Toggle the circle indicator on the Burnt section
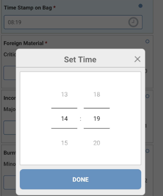The width and height of the screenshot is (163, 196). [147, 151]
